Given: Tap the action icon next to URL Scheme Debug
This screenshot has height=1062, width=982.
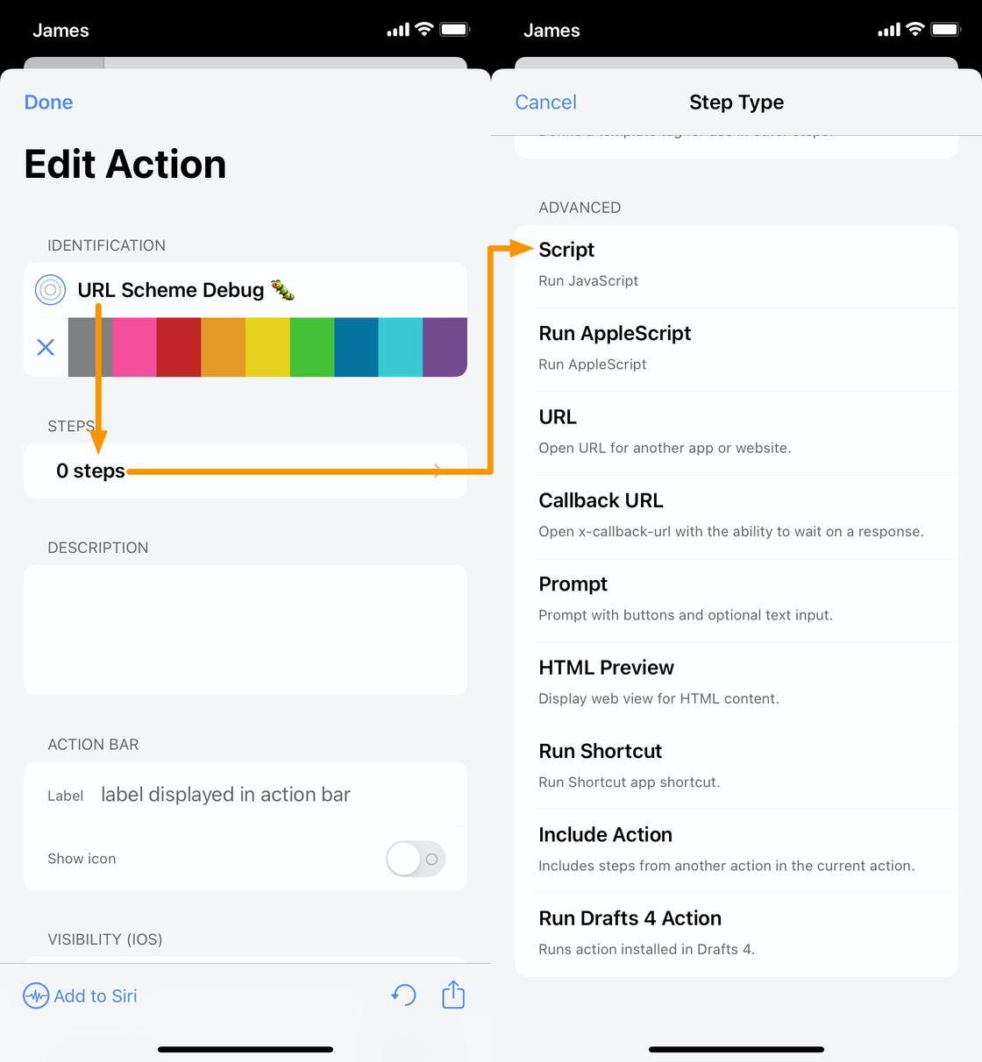Looking at the screenshot, I should point(50,289).
